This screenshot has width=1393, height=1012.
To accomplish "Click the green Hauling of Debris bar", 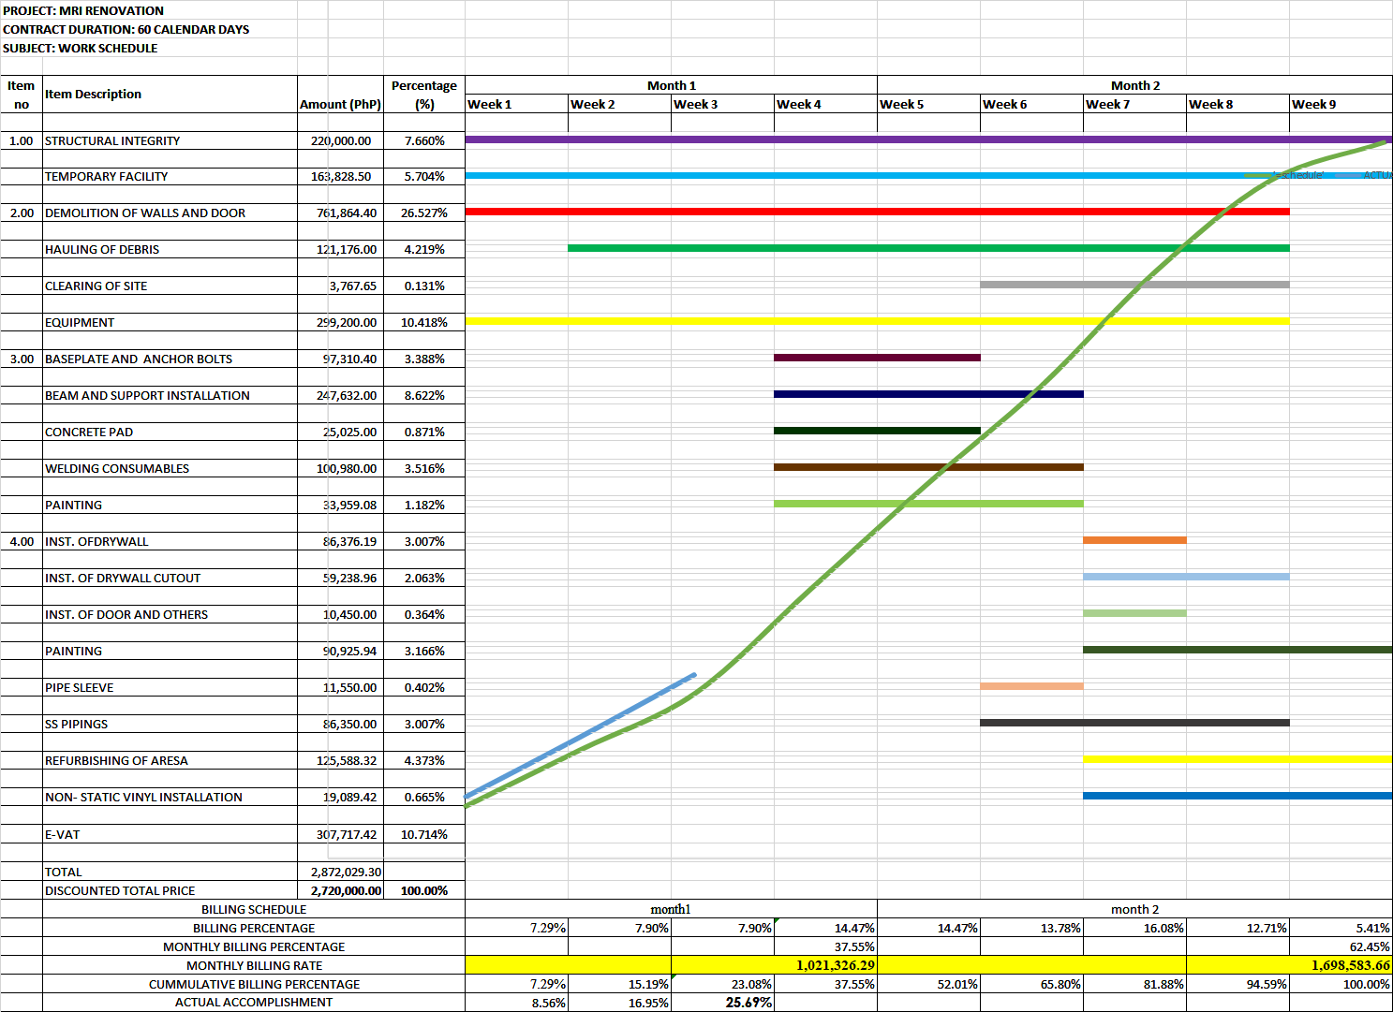I will tap(928, 248).
